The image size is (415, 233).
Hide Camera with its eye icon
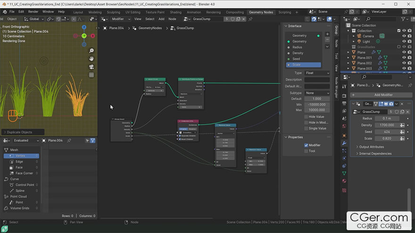point(404,36)
